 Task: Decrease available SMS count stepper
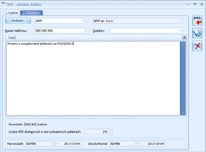click(111, 133)
